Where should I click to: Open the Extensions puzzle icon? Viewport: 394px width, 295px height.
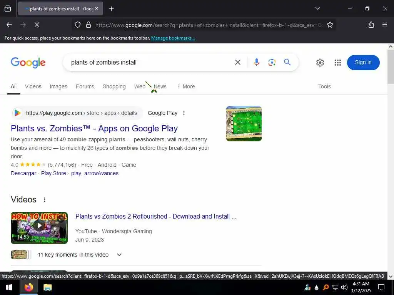point(371,25)
